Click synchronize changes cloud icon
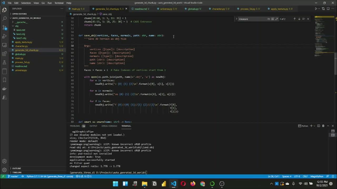337x189 pixels. click(x=23, y=176)
